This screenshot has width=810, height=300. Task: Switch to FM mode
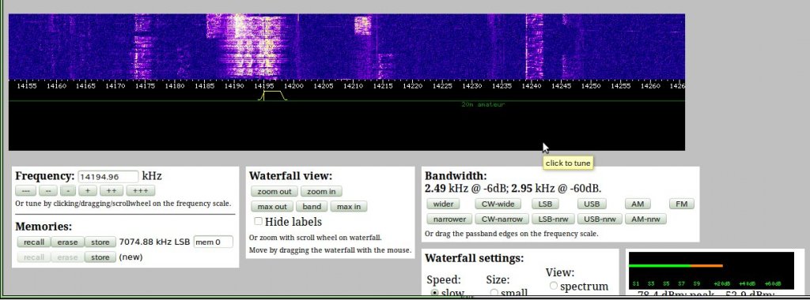(x=682, y=204)
